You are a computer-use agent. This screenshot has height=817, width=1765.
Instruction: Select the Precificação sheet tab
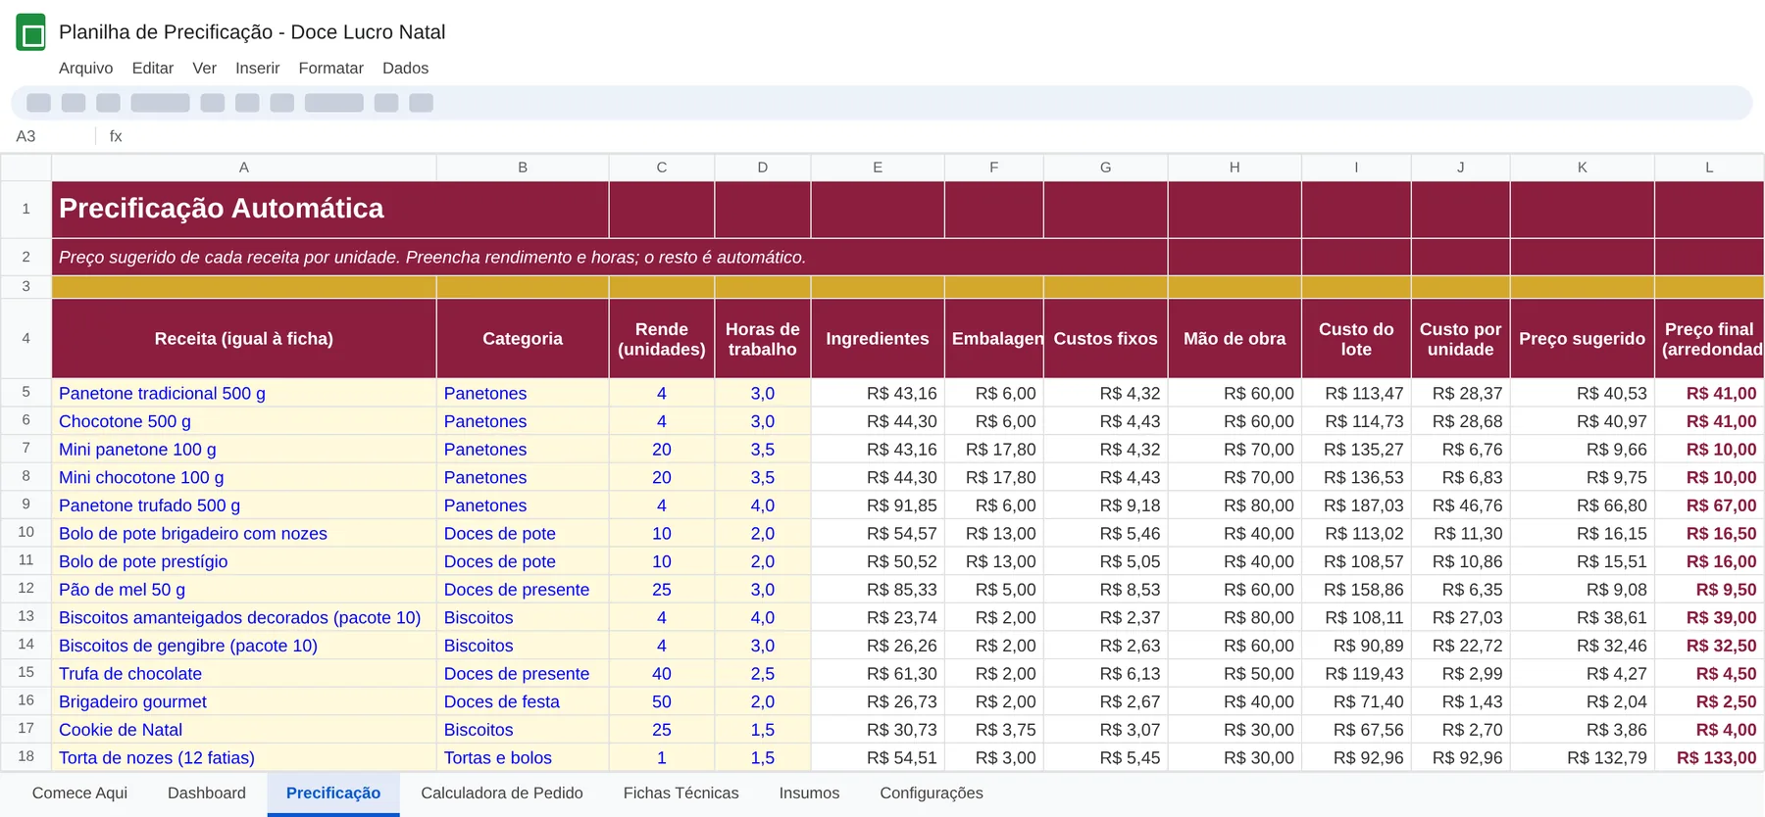pyautogui.click(x=333, y=793)
